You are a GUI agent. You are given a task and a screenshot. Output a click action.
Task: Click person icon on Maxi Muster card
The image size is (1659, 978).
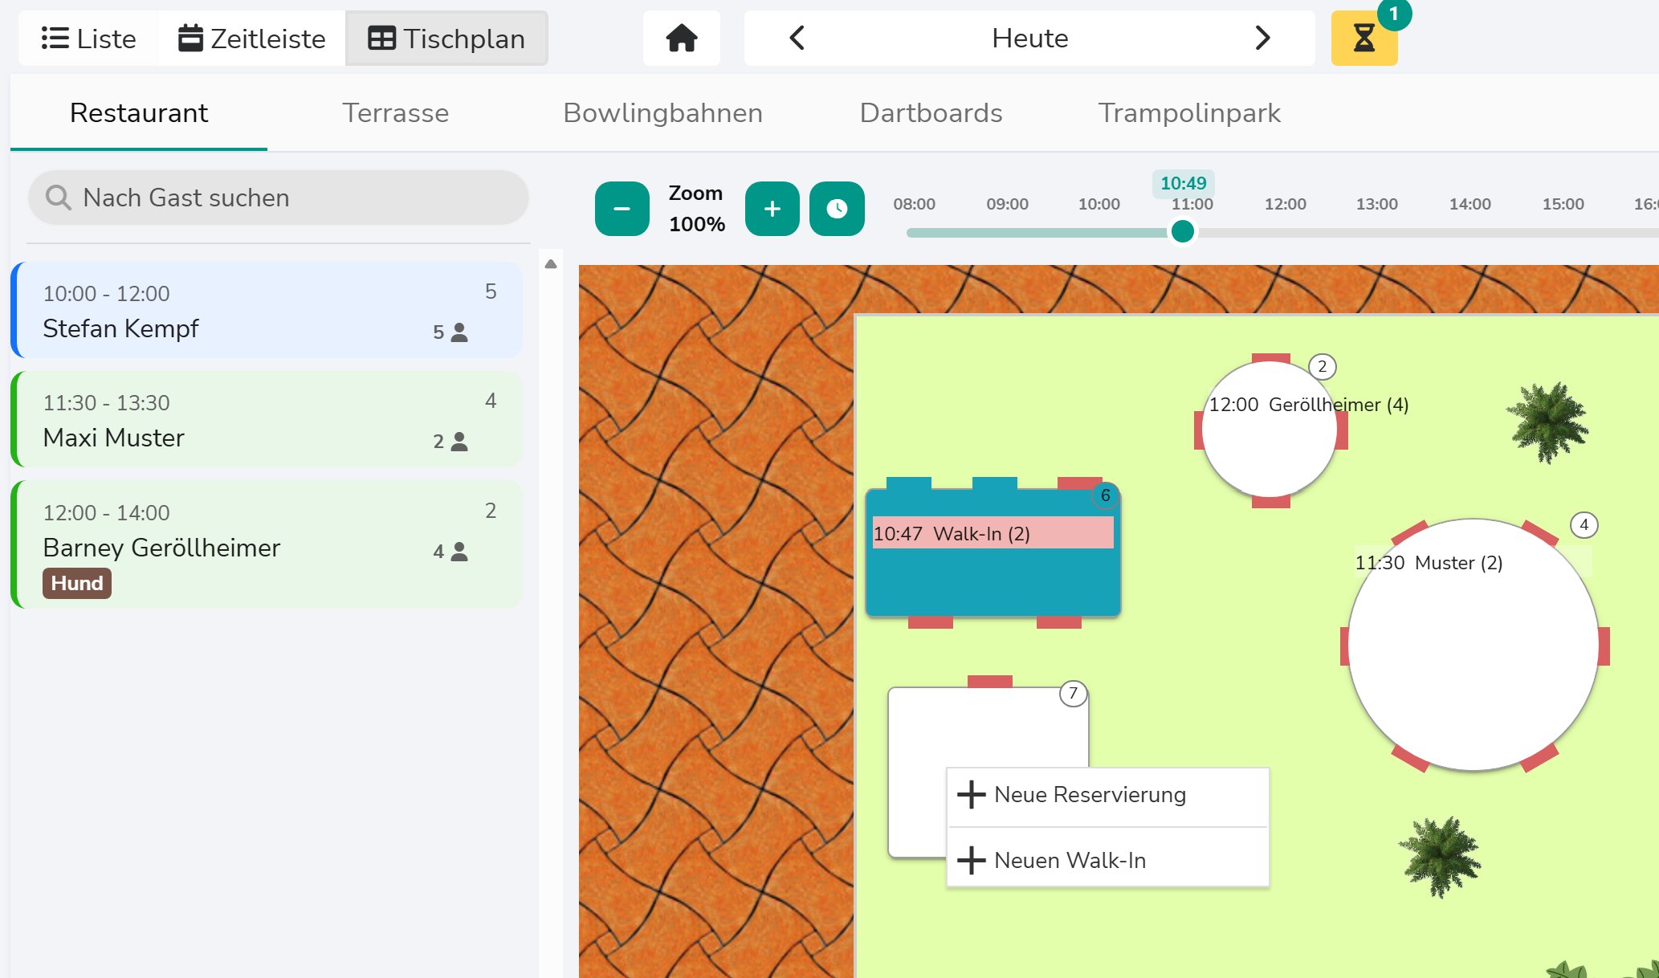pos(459,442)
